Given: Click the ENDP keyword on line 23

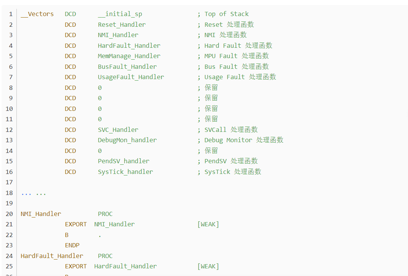Looking at the screenshot, I should 72,245.
